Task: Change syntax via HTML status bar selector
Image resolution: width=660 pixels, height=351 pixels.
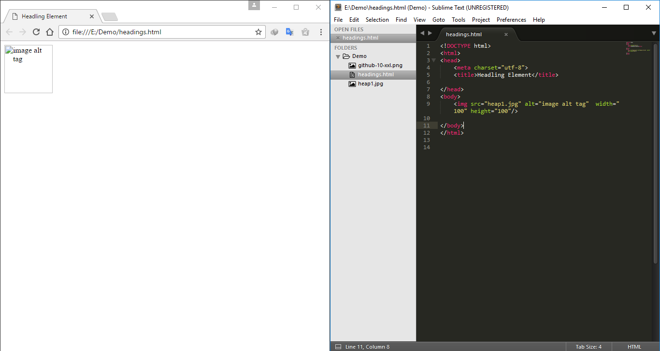Action: [634, 347]
